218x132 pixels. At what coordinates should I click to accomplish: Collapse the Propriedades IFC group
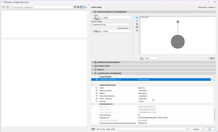click(x=93, y=104)
